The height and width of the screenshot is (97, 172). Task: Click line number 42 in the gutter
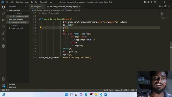[x=35, y=57]
